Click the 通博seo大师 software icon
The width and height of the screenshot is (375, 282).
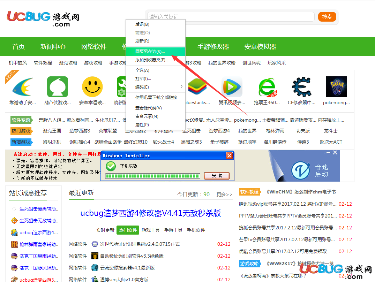point(95,279)
